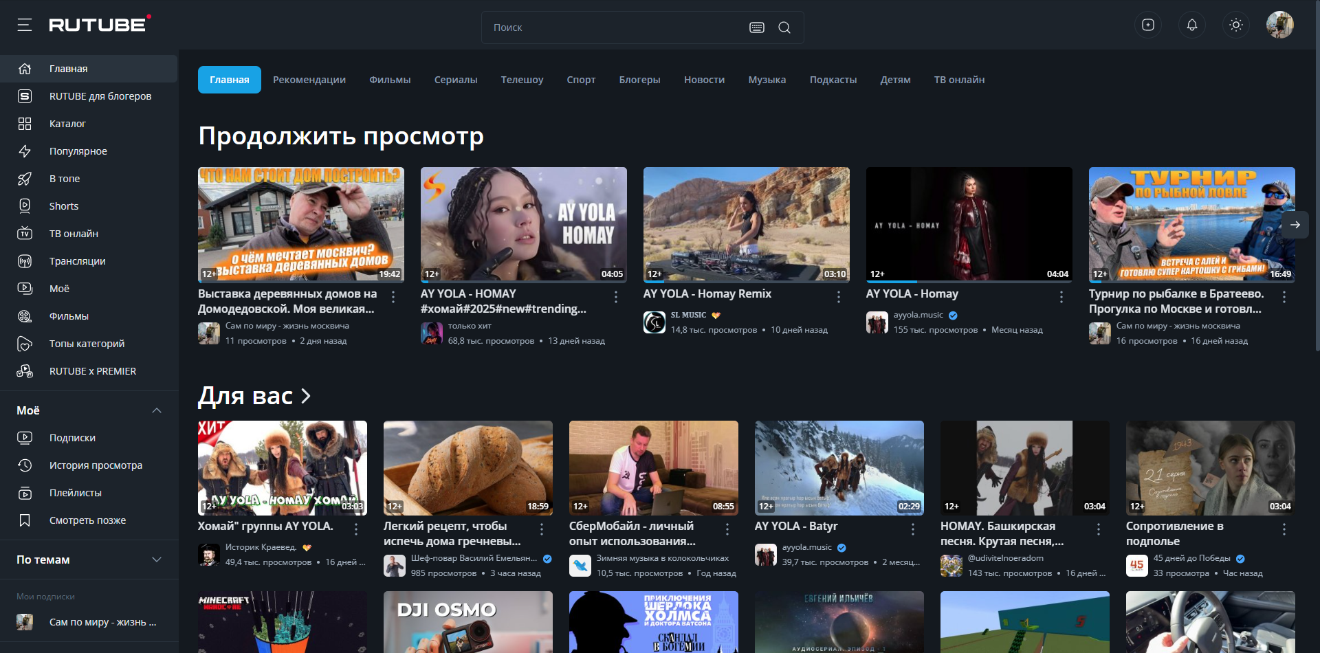Image resolution: width=1320 pixels, height=653 pixels.
Task: Open История просмотра clock icon
Action: point(25,465)
